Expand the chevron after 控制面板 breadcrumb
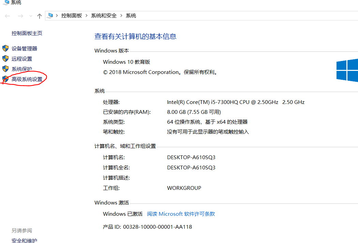This screenshot has width=358, height=243. (x=87, y=16)
